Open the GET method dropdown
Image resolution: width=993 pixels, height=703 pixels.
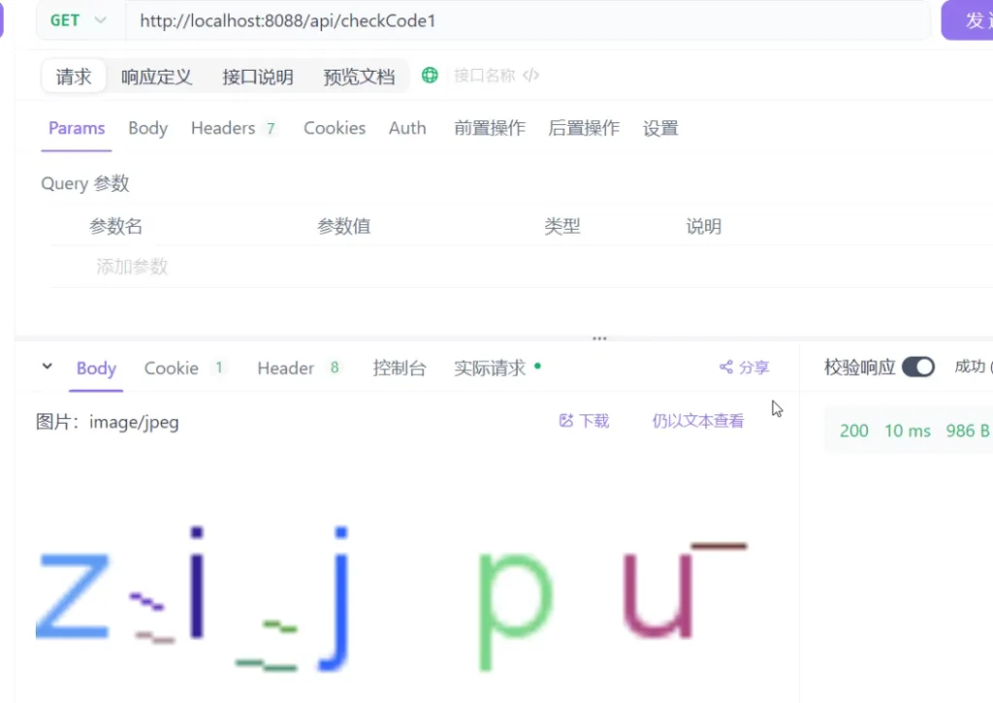click(78, 20)
